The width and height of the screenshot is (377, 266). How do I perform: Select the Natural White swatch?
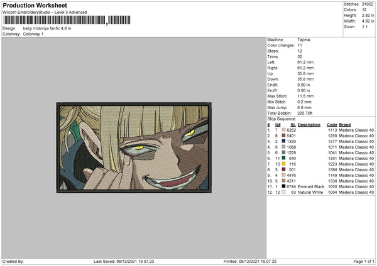284,192
